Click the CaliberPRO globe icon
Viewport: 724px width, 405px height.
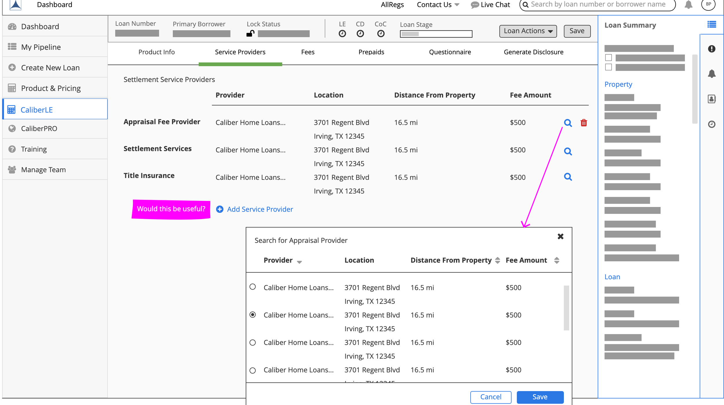12,128
